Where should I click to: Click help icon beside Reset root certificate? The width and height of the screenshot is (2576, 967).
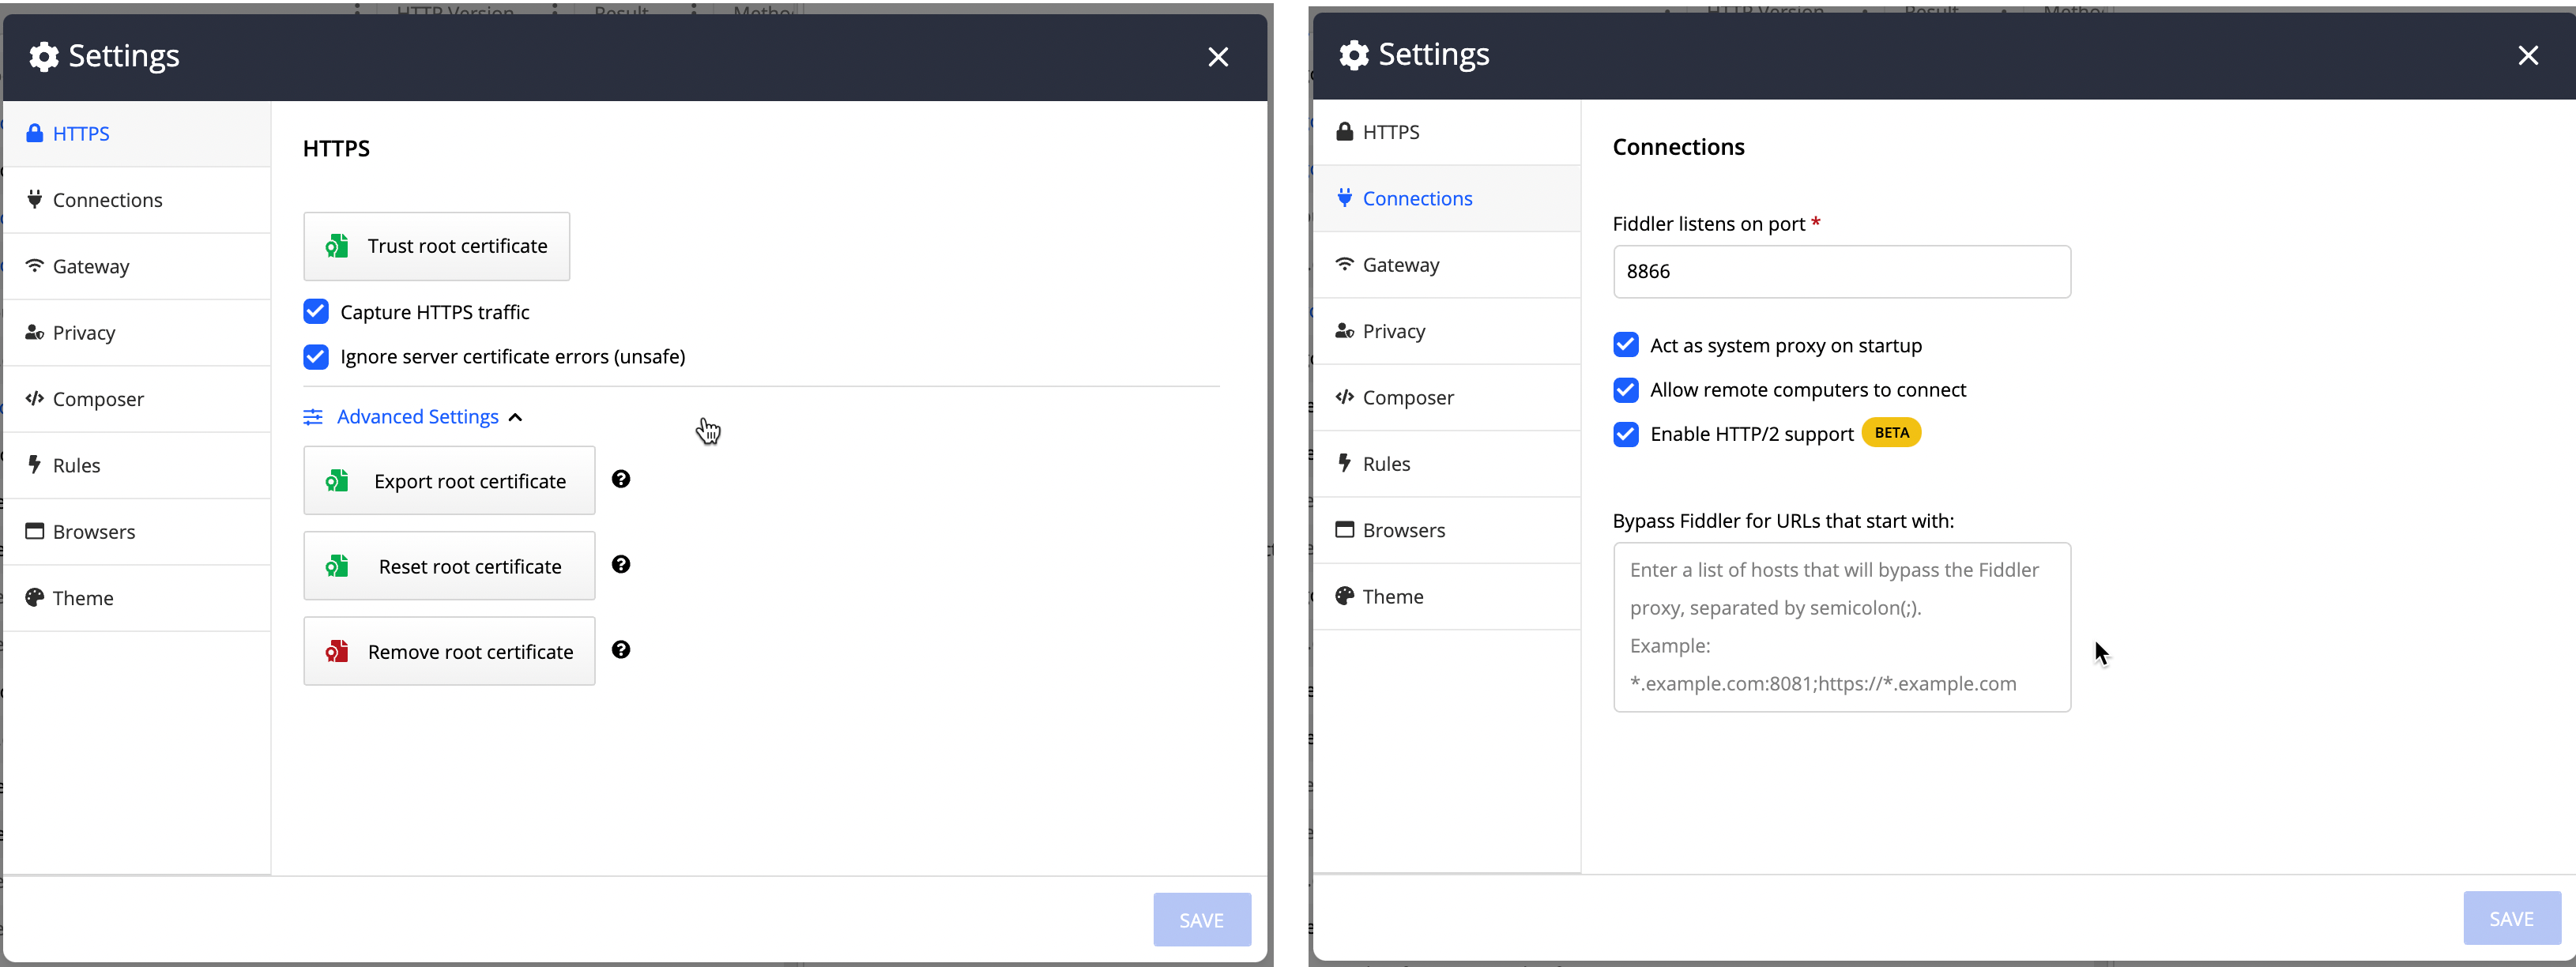621,565
